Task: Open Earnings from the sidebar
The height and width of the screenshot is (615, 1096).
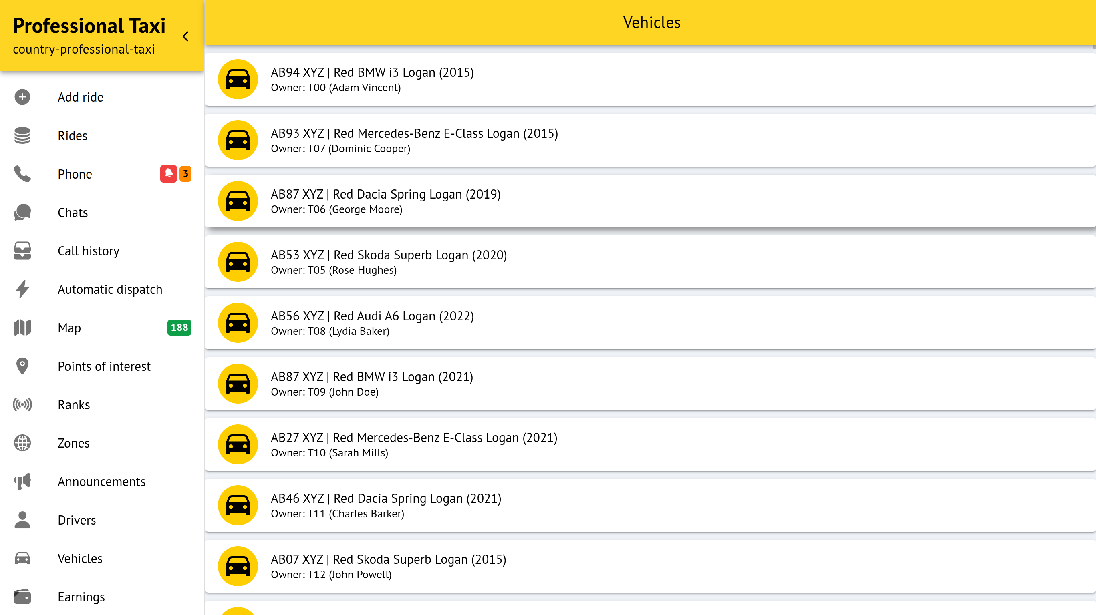Action: pyautogui.click(x=81, y=597)
